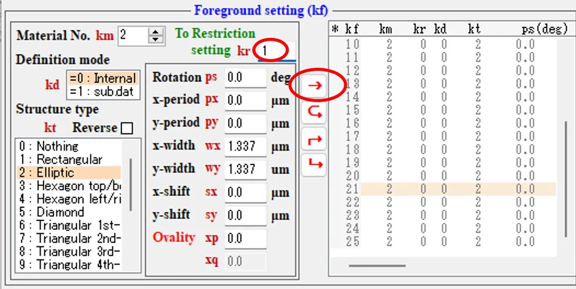Image resolution: width=576 pixels, height=289 pixels.
Task: Select row kf 11 in the table
Action: [x=443, y=57]
